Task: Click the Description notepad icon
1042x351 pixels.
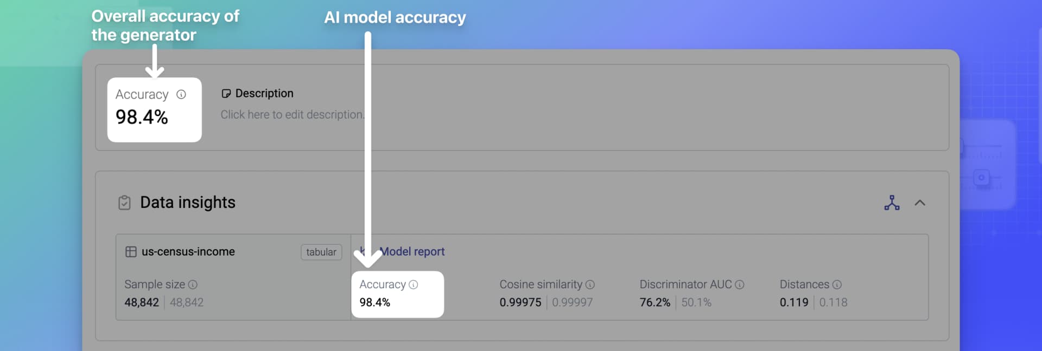Action: (226, 93)
